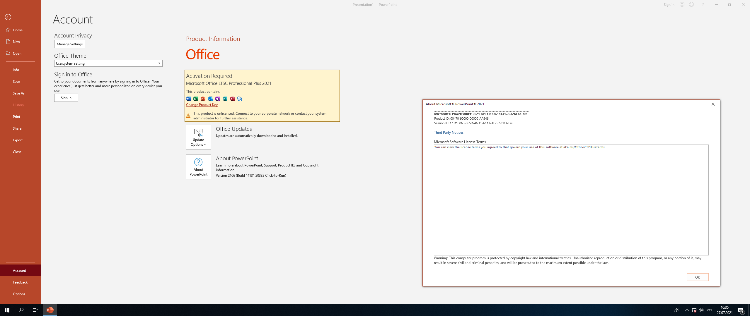This screenshot has height=316, width=750.
Task: Open the Office Theme dropdown
Action: [108, 63]
